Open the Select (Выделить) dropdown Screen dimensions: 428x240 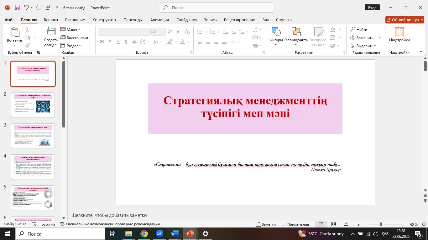click(x=363, y=46)
